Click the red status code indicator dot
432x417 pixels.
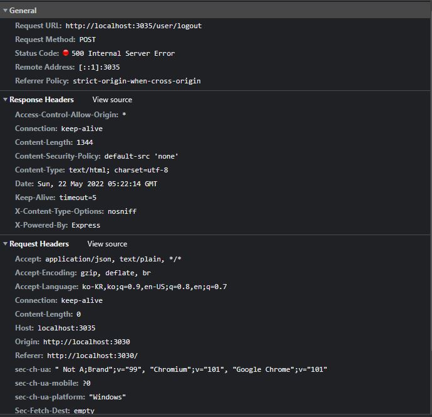66,53
